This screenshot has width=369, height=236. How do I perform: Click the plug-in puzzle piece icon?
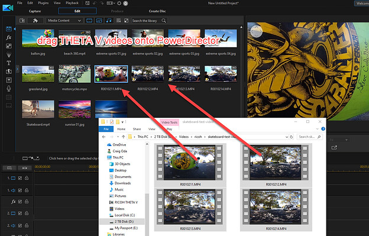35,21
